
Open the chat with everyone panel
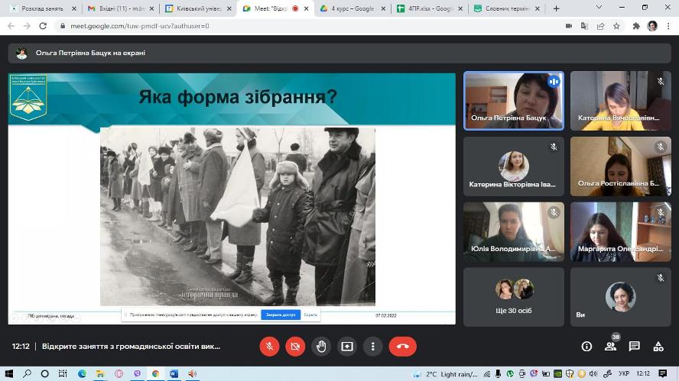[x=634, y=346]
